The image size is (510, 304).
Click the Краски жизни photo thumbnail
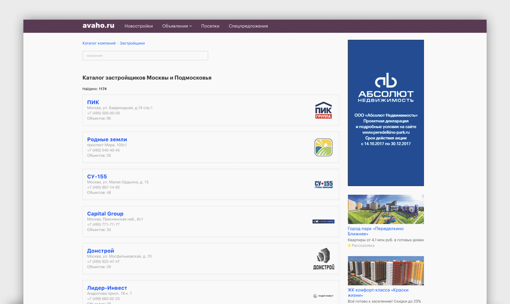386,271
